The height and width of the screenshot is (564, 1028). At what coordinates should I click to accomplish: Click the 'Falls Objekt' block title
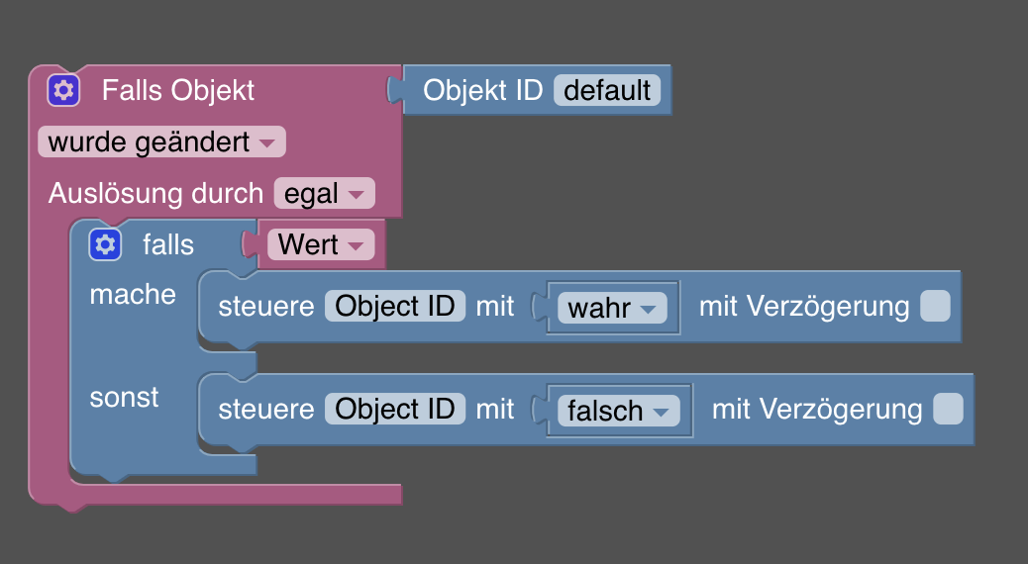[177, 90]
